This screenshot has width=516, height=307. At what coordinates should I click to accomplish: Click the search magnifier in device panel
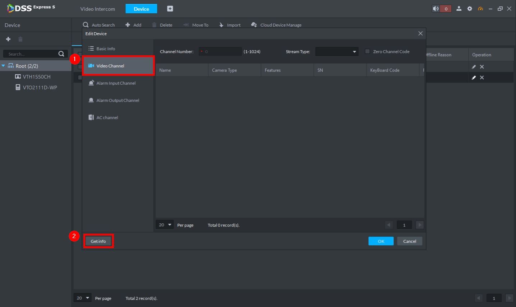(61, 54)
